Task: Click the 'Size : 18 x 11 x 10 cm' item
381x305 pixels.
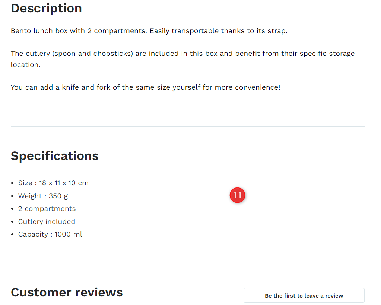Action: pos(53,183)
